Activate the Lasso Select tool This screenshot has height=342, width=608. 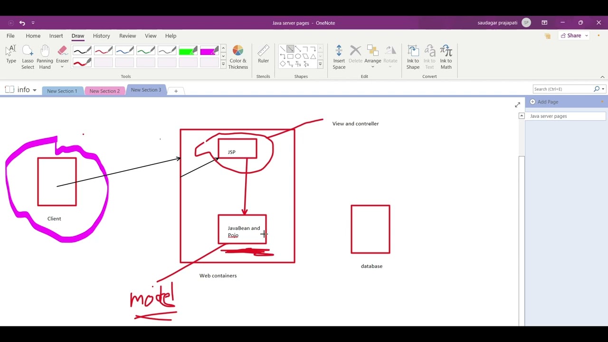coord(28,57)
